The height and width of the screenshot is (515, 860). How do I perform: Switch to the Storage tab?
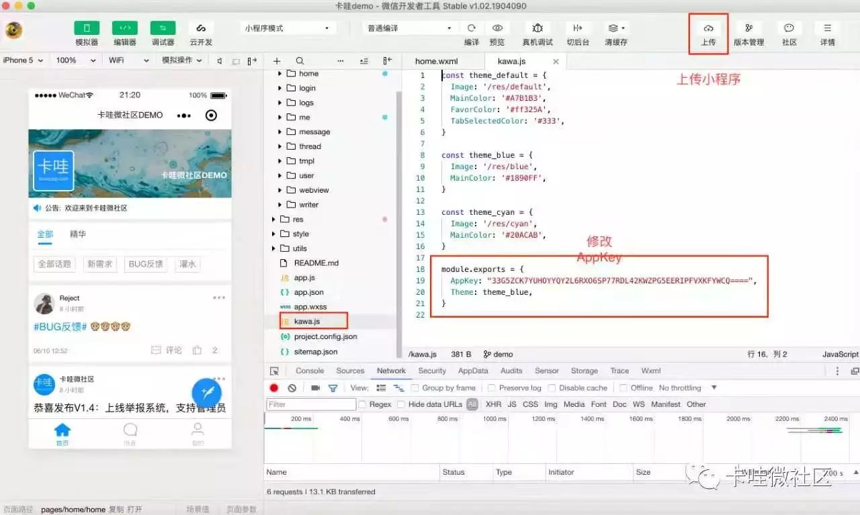pyautogui.click(x=585, y=371)
